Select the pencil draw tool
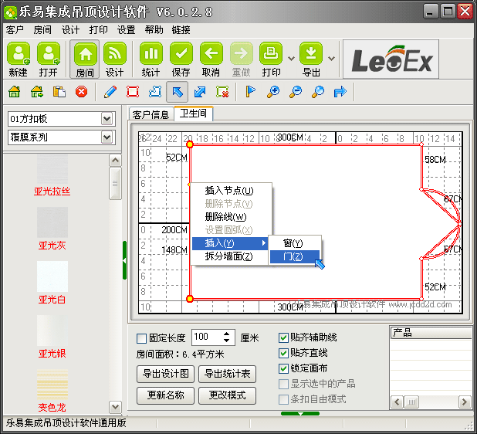This screenshot has height=434, width=477. (110, 92)
